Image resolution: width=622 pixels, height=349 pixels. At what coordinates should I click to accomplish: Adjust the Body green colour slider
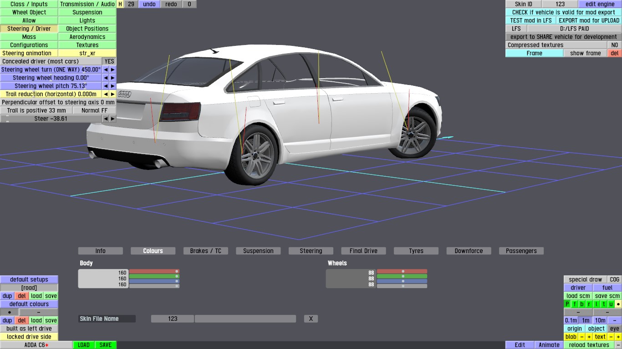pos(154,276)
